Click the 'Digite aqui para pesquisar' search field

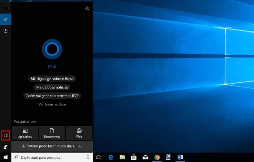pos(52,157)
